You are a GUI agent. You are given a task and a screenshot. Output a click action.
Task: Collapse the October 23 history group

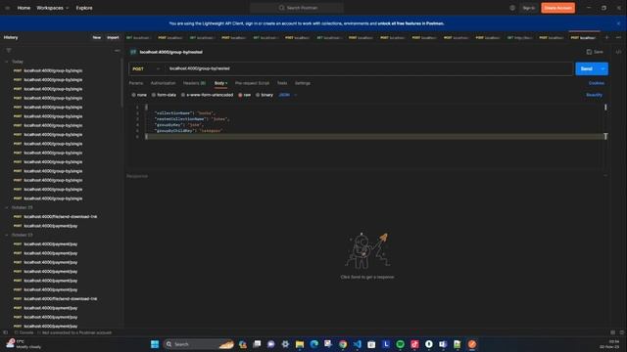click(x=7, y=235)
